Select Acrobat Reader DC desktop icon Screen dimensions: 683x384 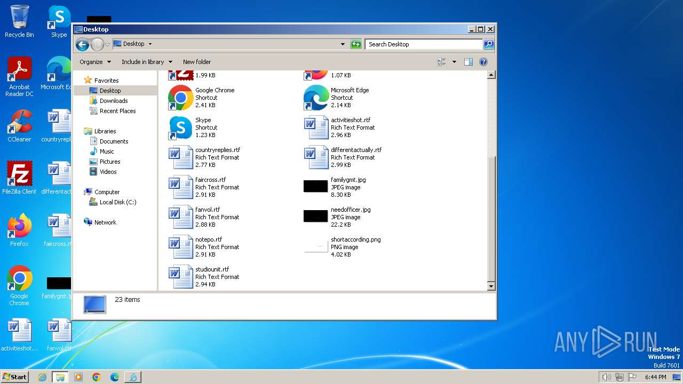19,77
